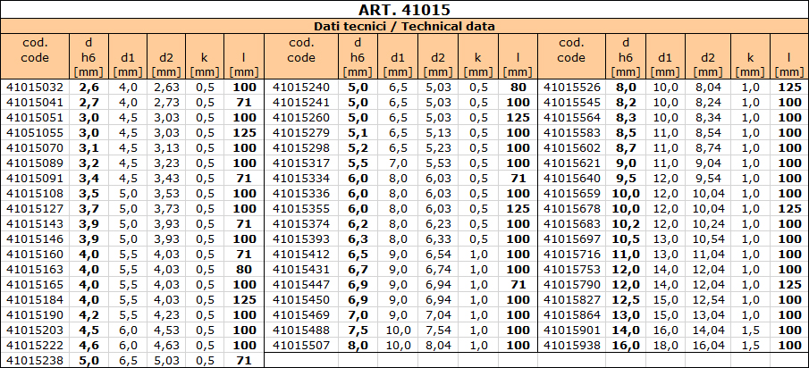Viewport: 809px width, 368px height.
Task: Select the 41015334 code entry
Action: click(x=300, y=179)
